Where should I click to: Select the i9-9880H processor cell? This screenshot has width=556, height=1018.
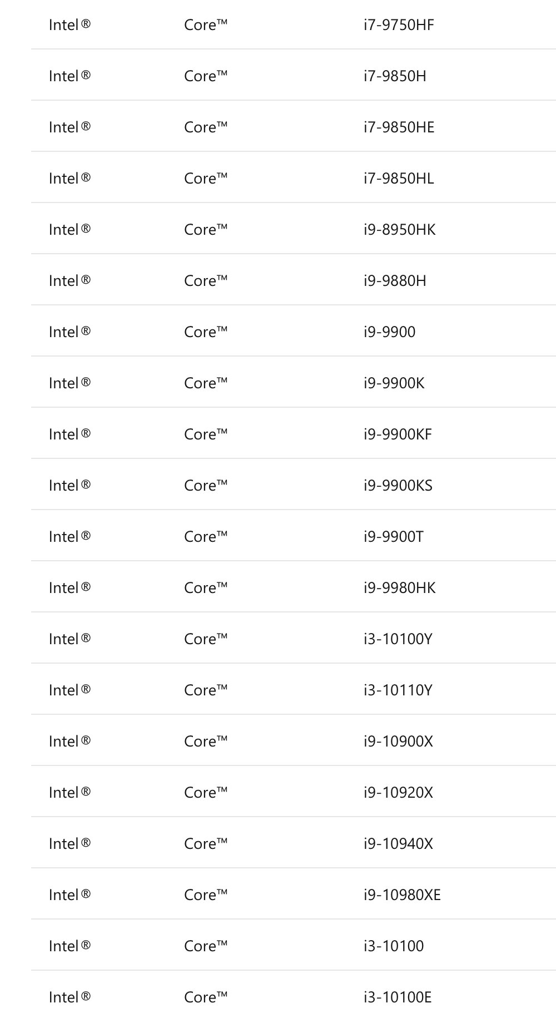click(x=395, y=281)
